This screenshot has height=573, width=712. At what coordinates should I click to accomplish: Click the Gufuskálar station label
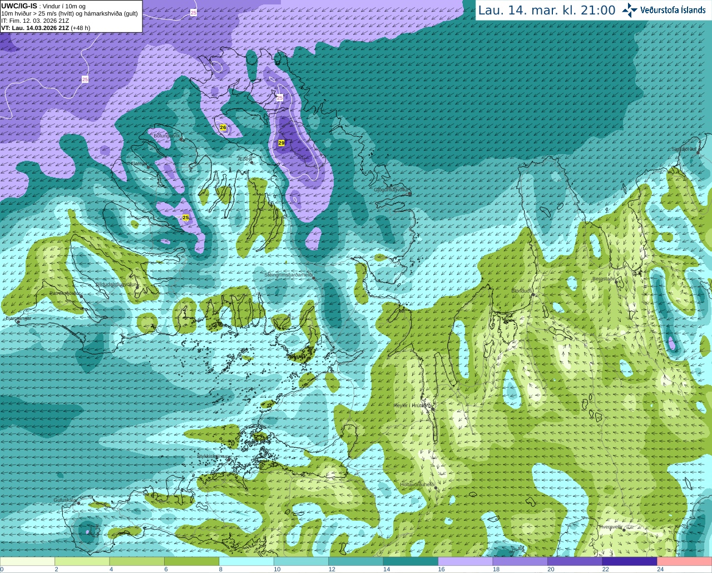tap(65, 500)
